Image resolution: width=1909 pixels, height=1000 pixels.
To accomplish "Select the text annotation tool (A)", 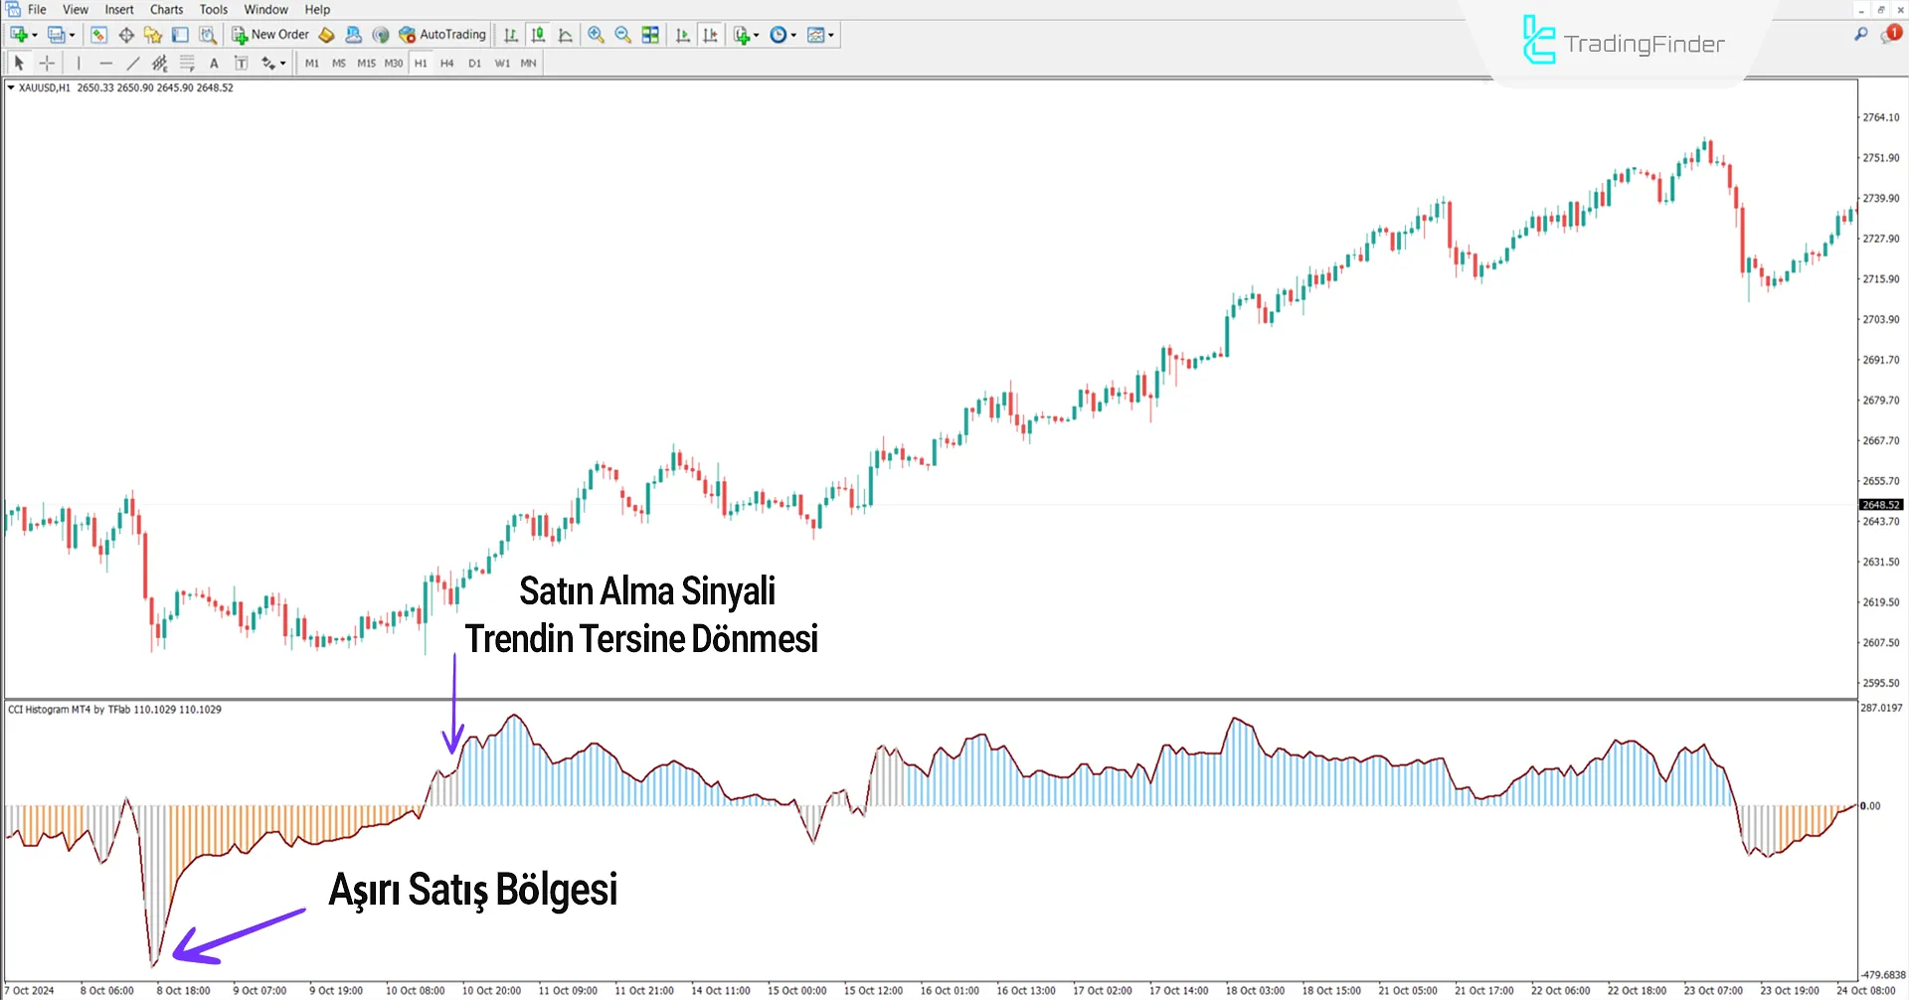I will tap(214, 63).
